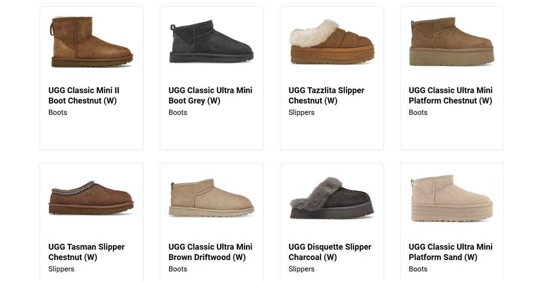552x281 pixels.
Task: Click the "UGG Classic Ultra Mini Platform Sand (W)" title
Action: coord(451,252)
